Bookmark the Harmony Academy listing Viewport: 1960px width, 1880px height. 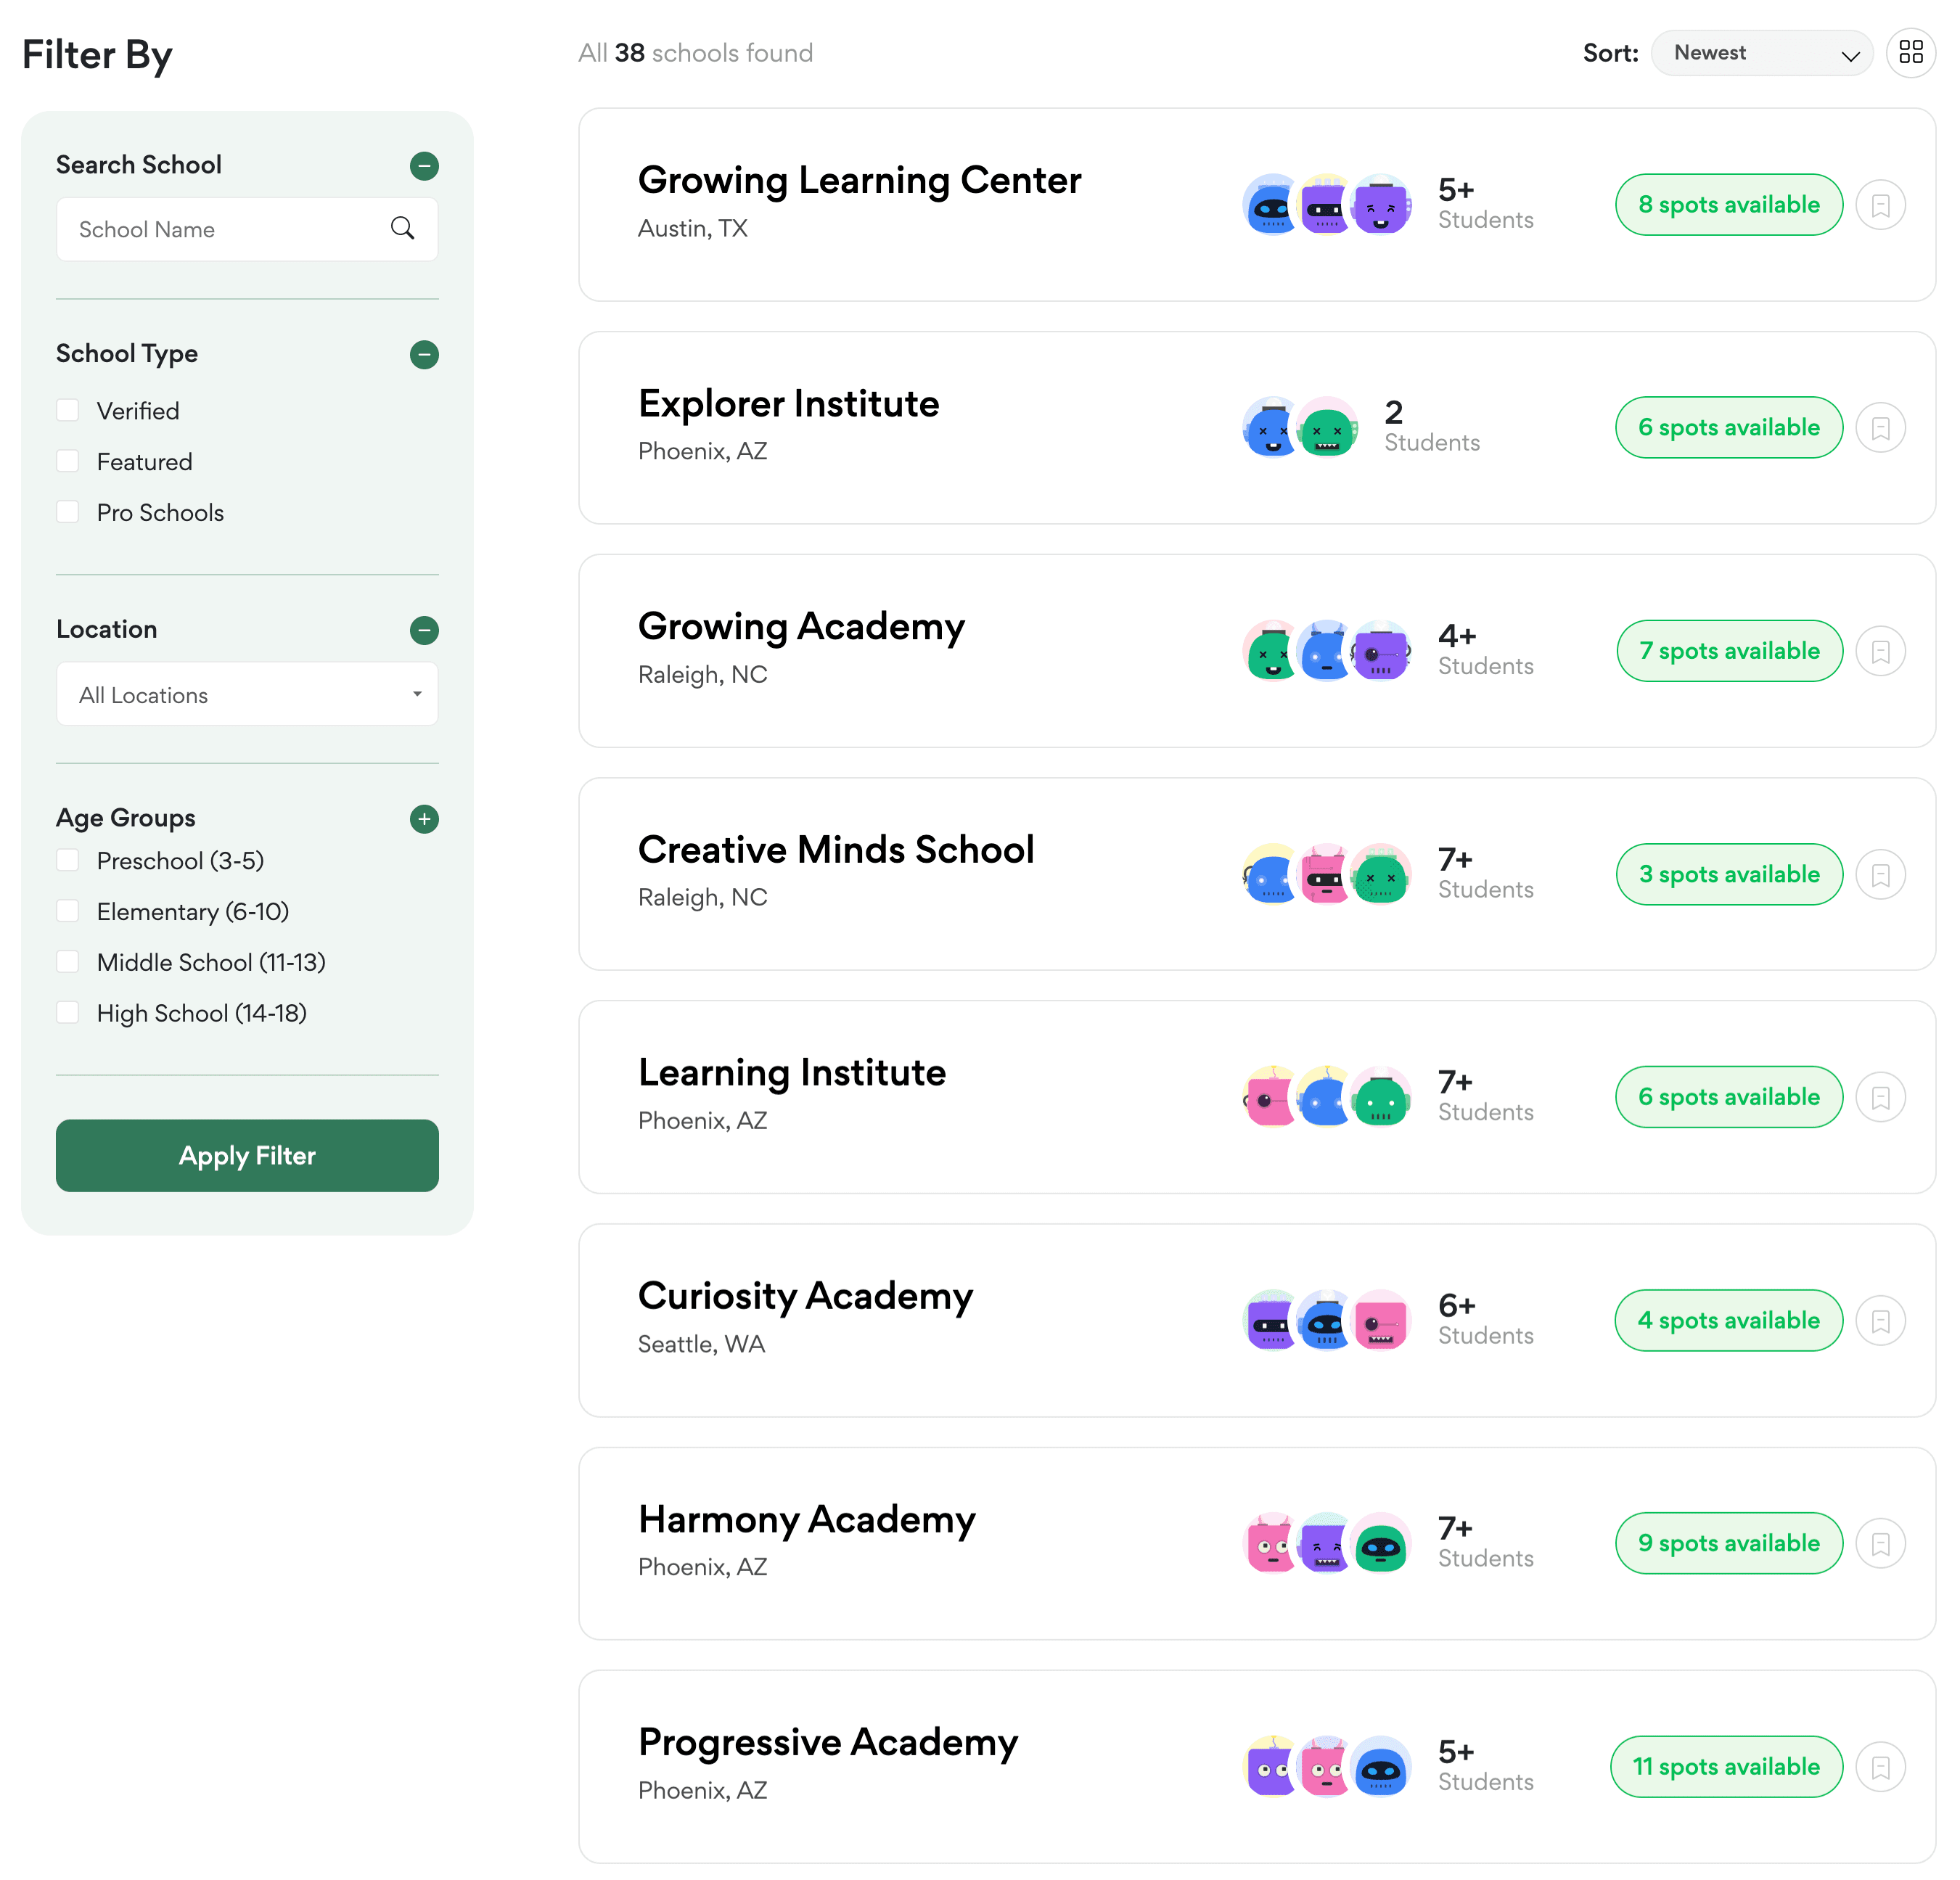tap(1880, 1544)
